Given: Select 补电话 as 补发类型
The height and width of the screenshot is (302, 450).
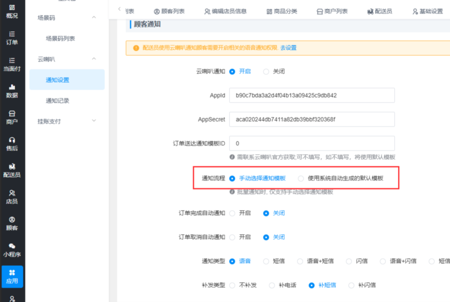Looking at the screenshot, I should point(272,285).
